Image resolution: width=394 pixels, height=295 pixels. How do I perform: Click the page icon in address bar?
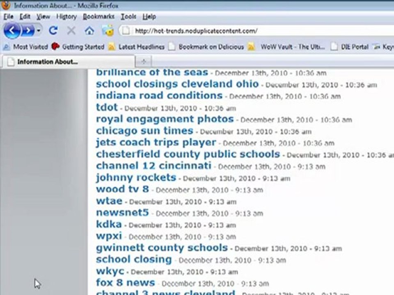click(126, 31)
